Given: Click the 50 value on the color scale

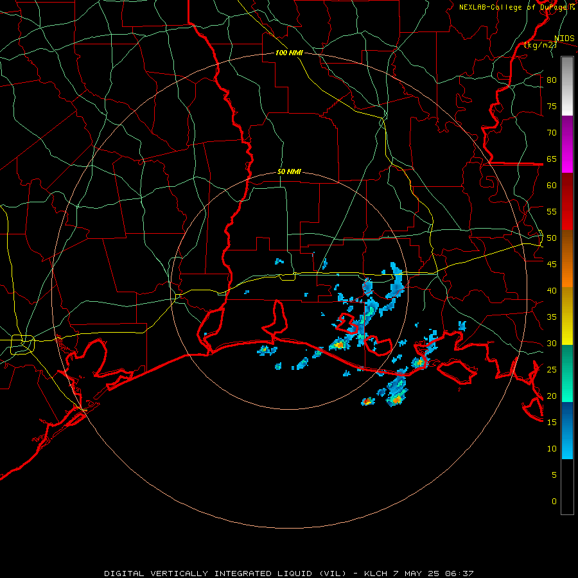Looking at the screenshot, I should pyautogui.click(x=552, y=238).
